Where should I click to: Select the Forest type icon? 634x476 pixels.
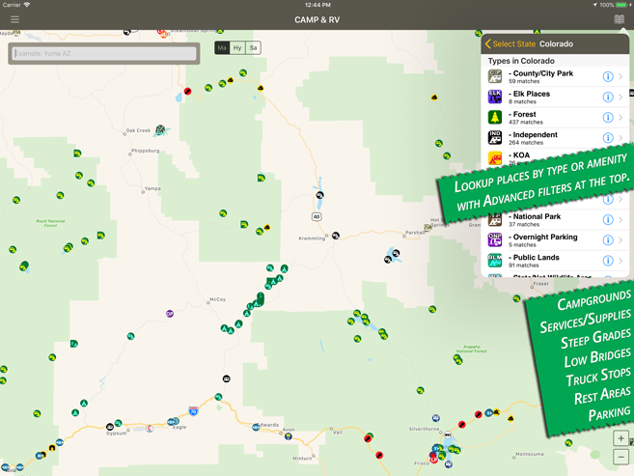(x=495, y=117)
